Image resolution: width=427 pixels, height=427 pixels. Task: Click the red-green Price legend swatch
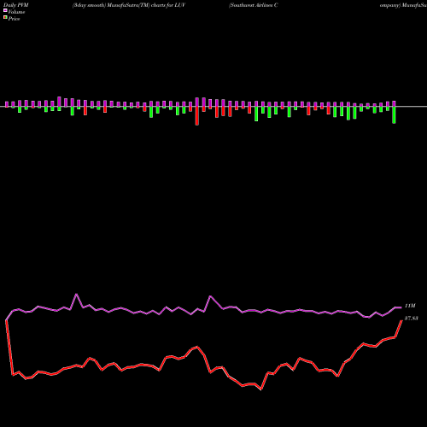point(5,18)
